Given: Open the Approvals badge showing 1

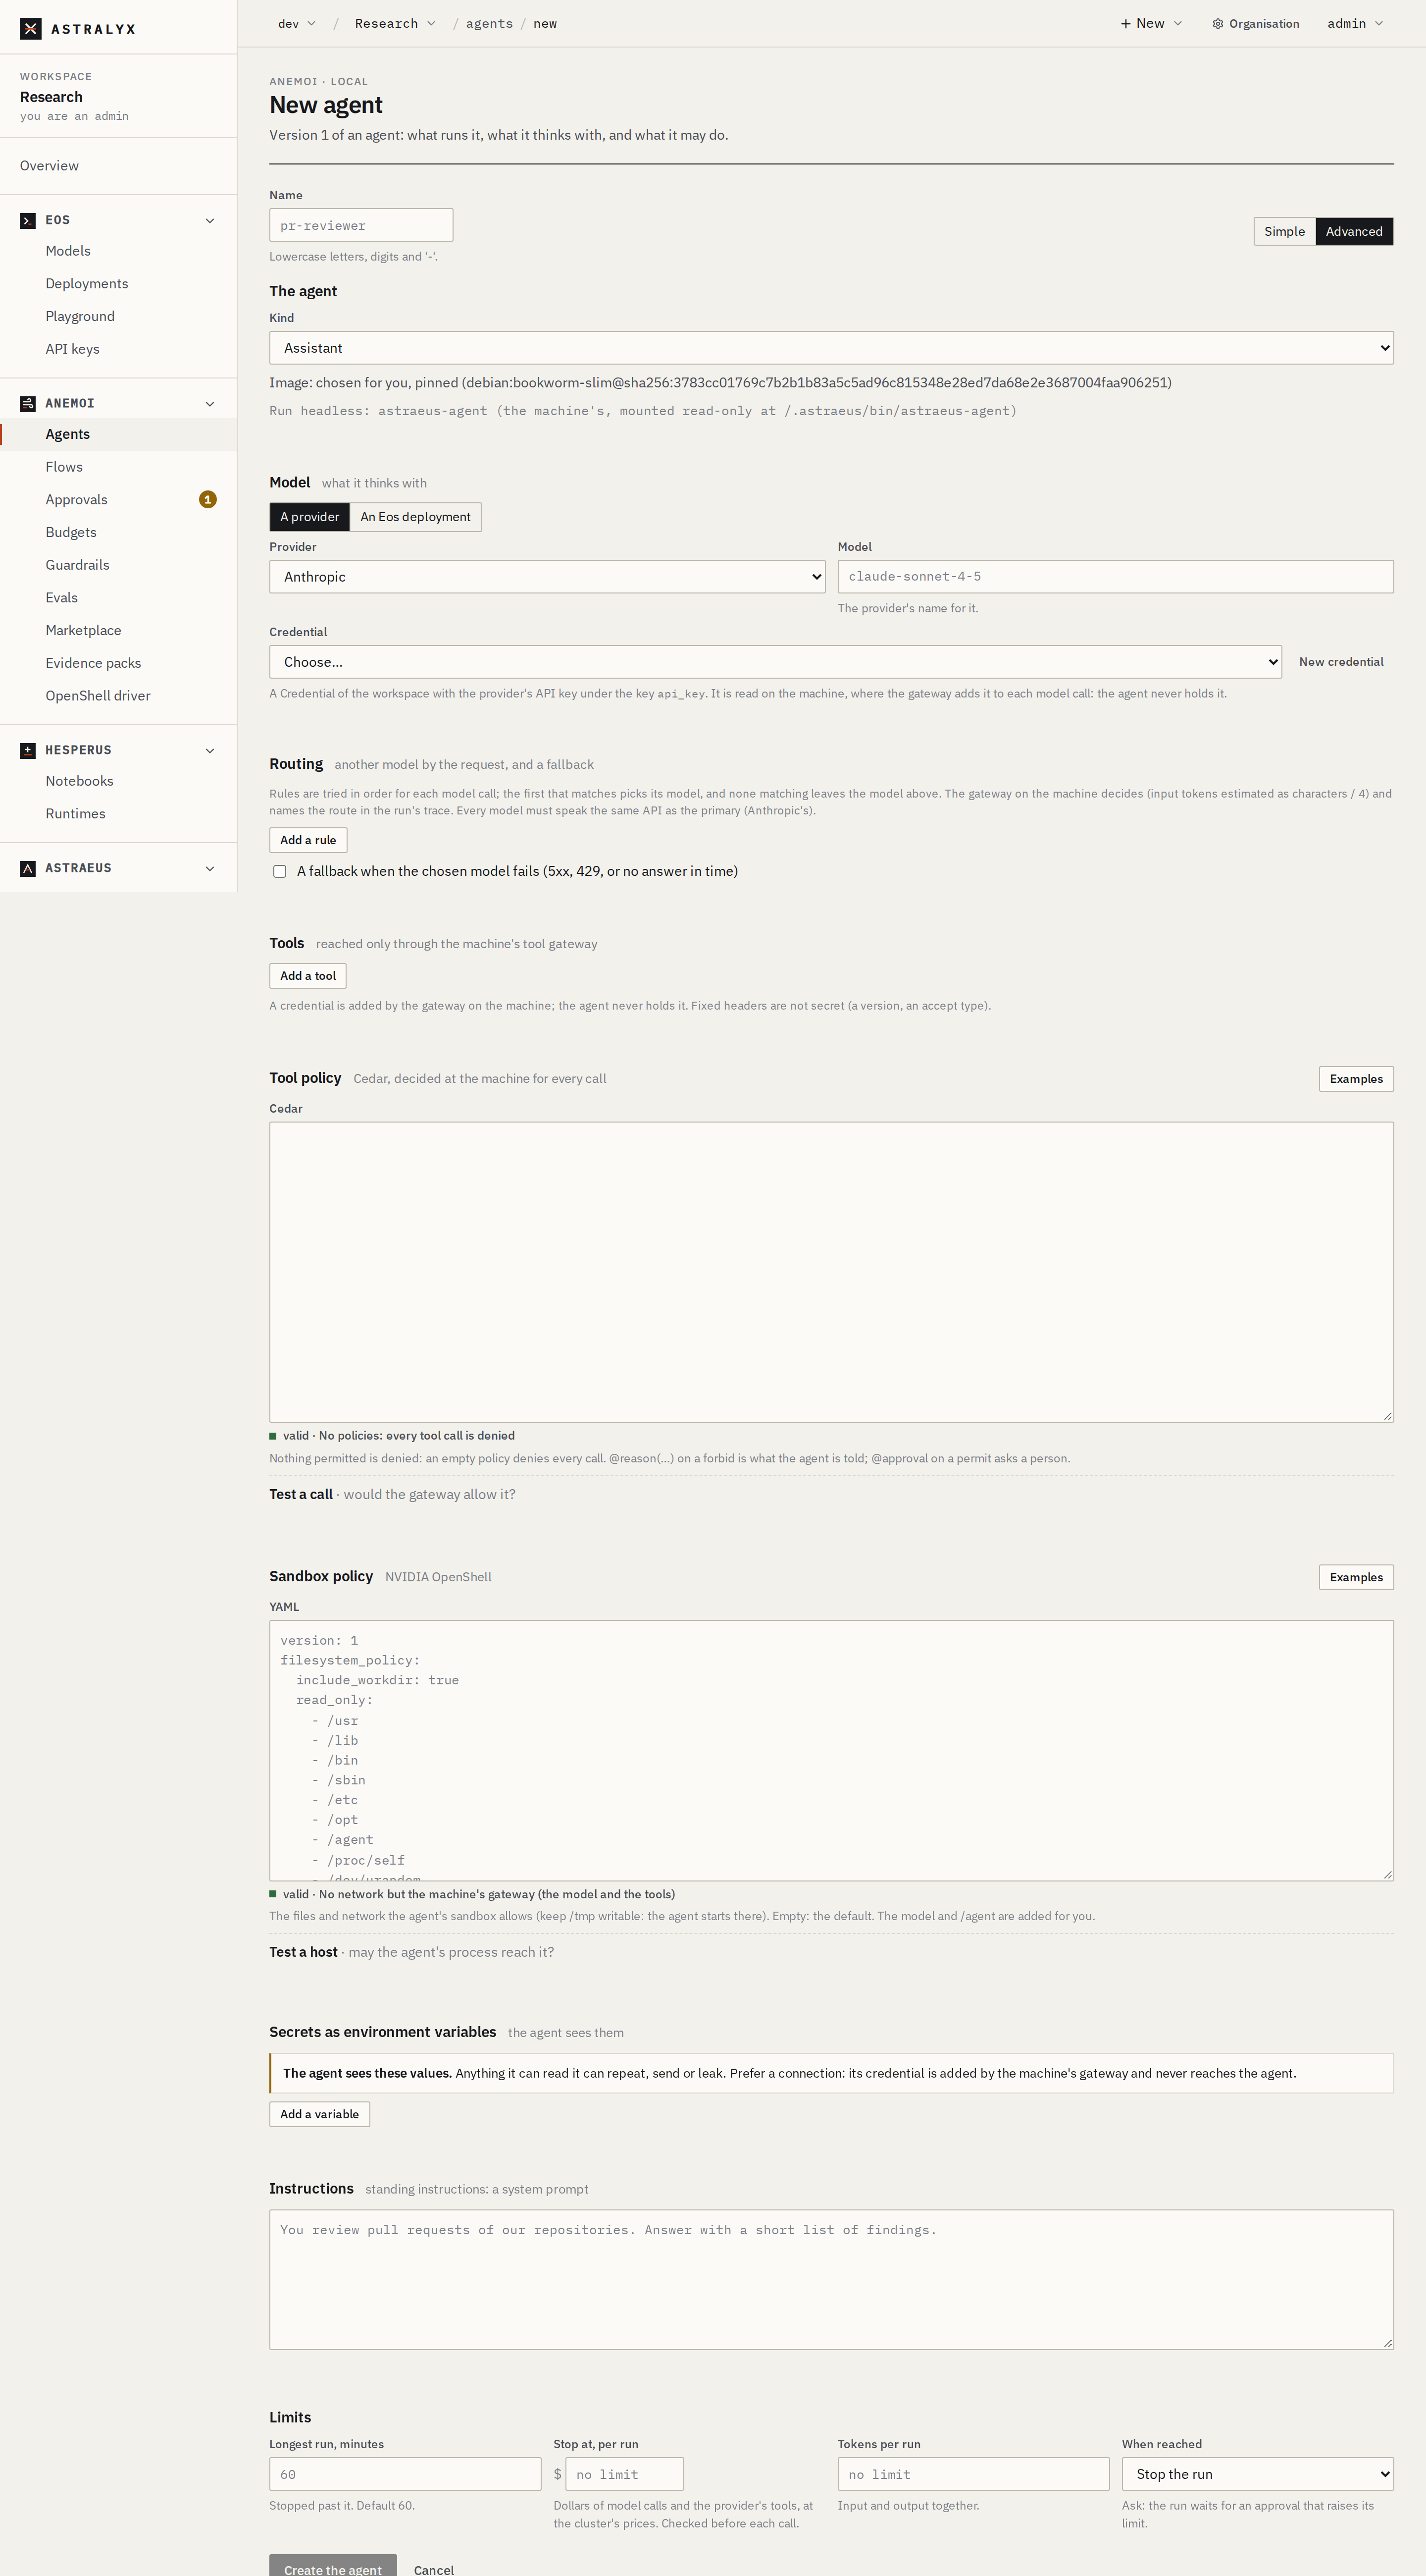Looking at the screenshot, I should [208, 499].
